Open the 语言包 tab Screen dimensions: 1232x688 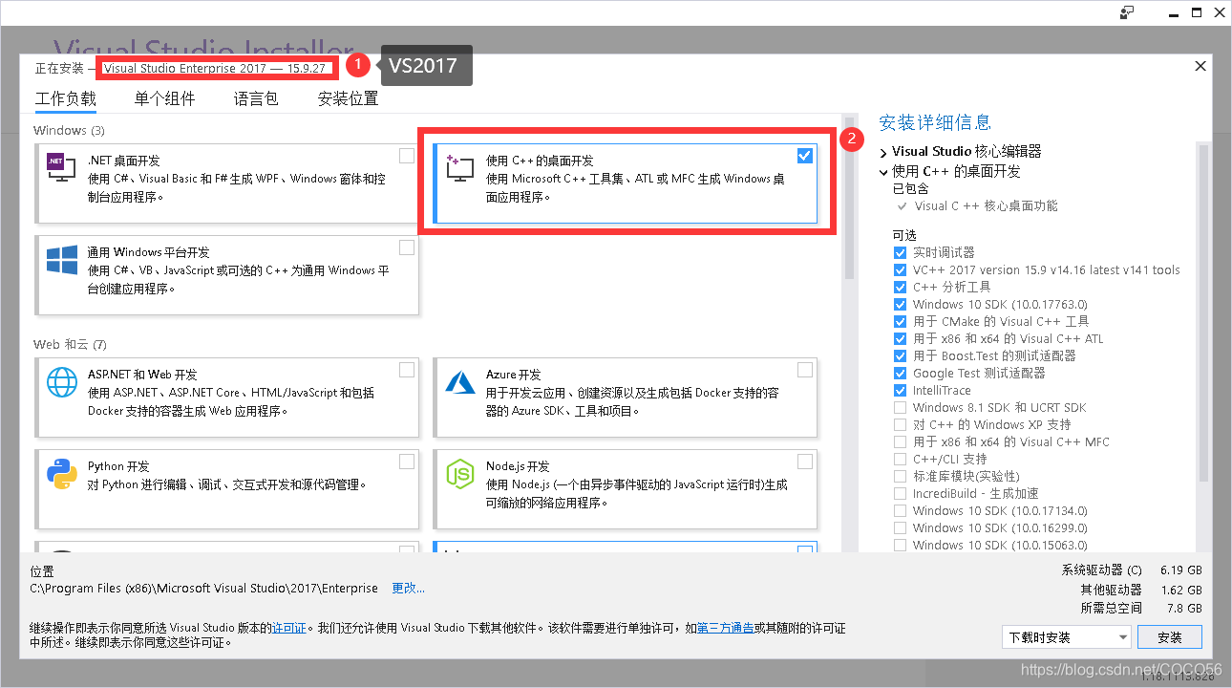pyautogui.click(x=255, y=98)
